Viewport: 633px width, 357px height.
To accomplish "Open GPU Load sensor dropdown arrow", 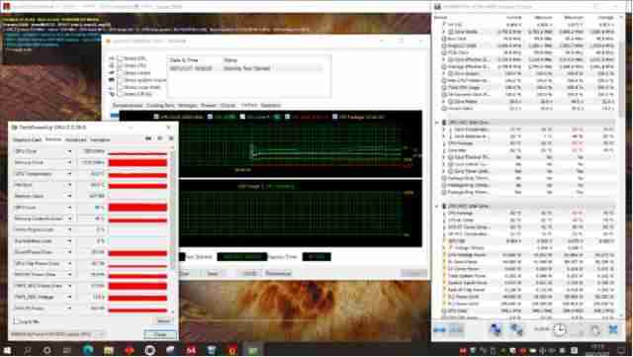I will coord(69,207).
